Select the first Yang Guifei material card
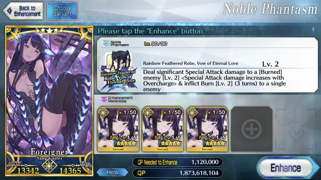Viewport: 321px width, 180px height. point(118,129)
